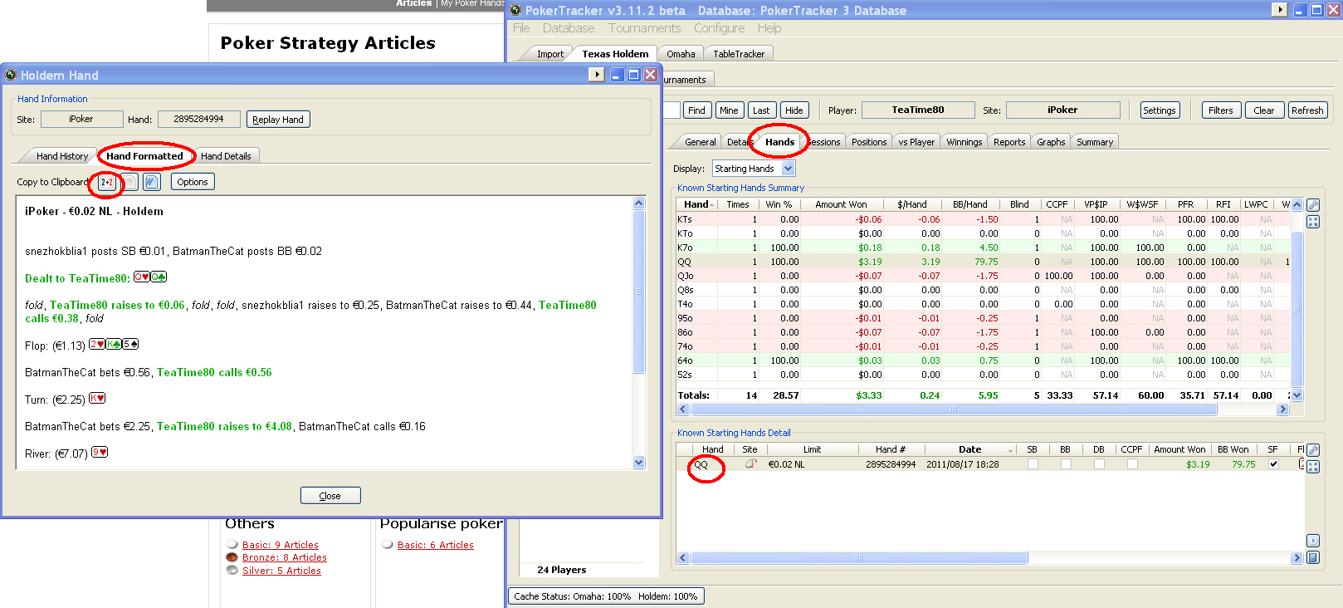Click the Replay Hand button
Viewport: 1343px width, 608px height.
(278, 120)
